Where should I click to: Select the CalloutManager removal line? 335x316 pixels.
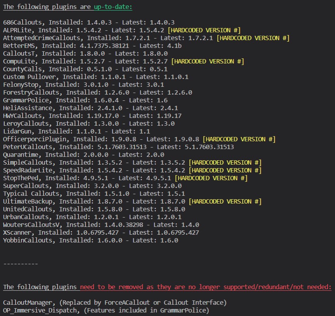point(115,302)
